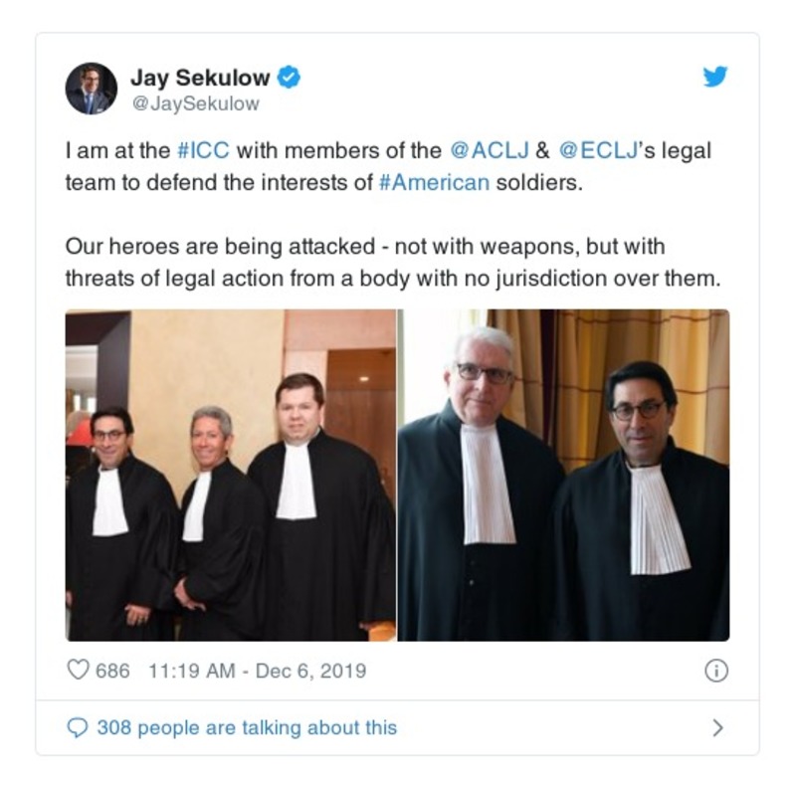Open '308 people are talking about this'
This screenshot has height=791, width=795.
pos(247,727)
